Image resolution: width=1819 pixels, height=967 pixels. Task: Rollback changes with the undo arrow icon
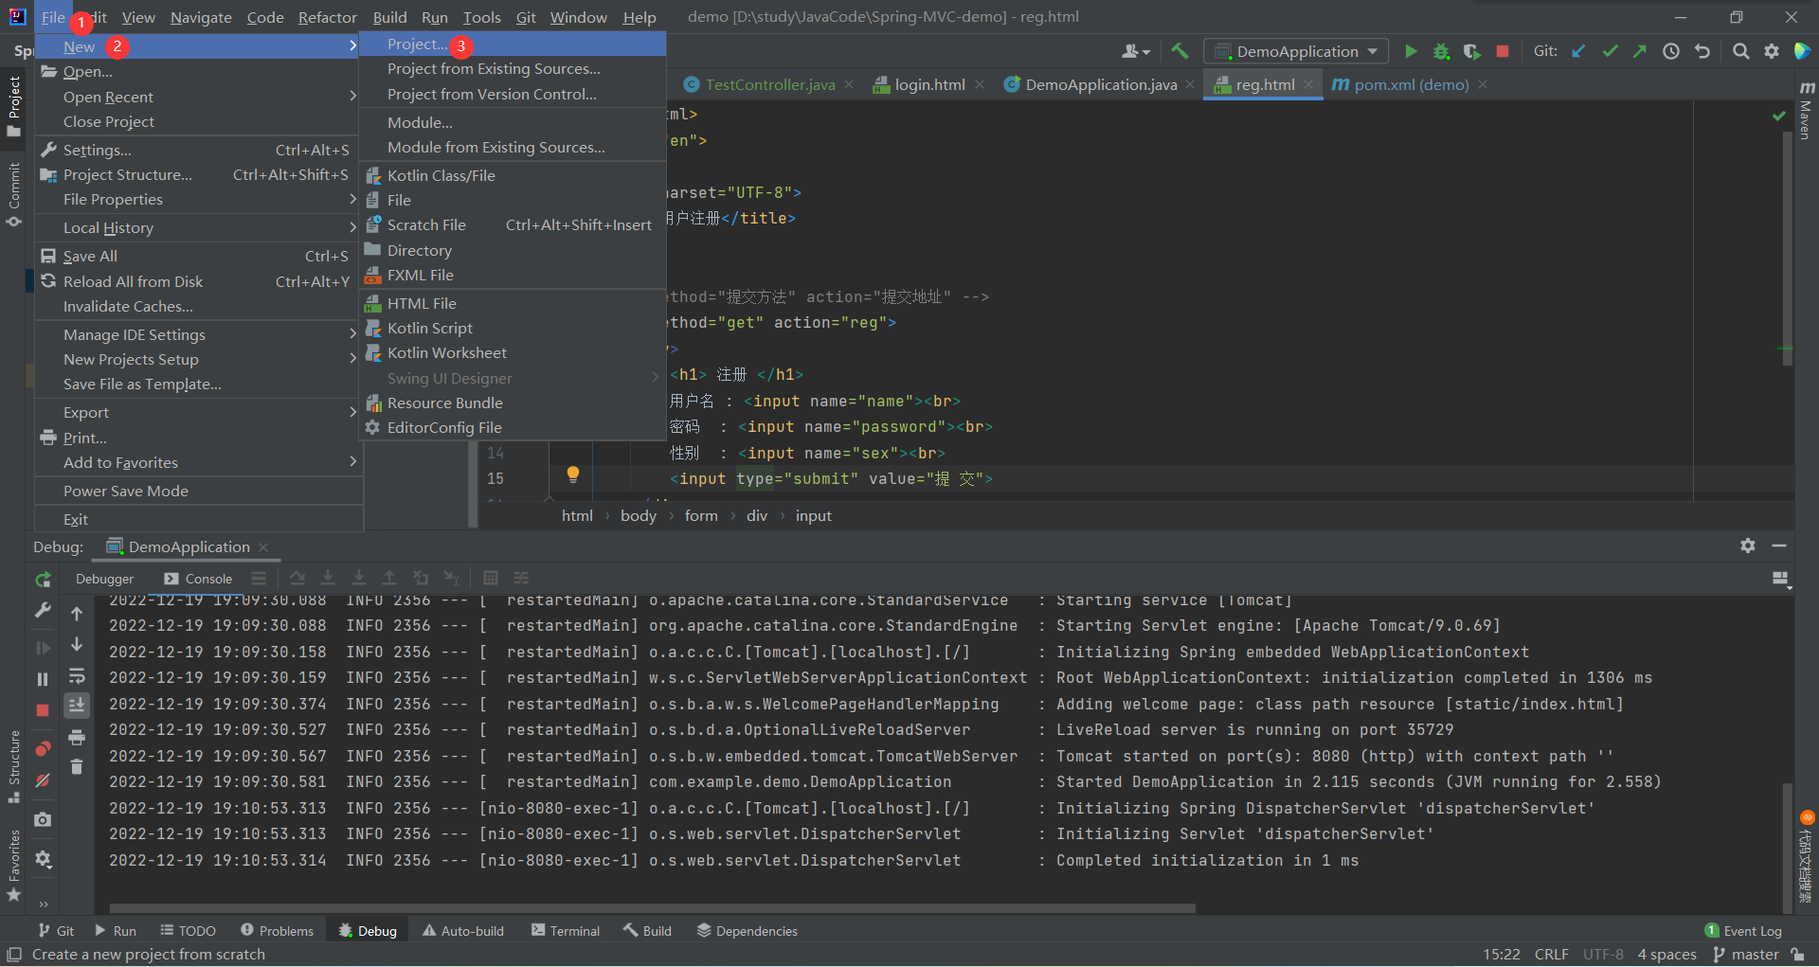1702,51
